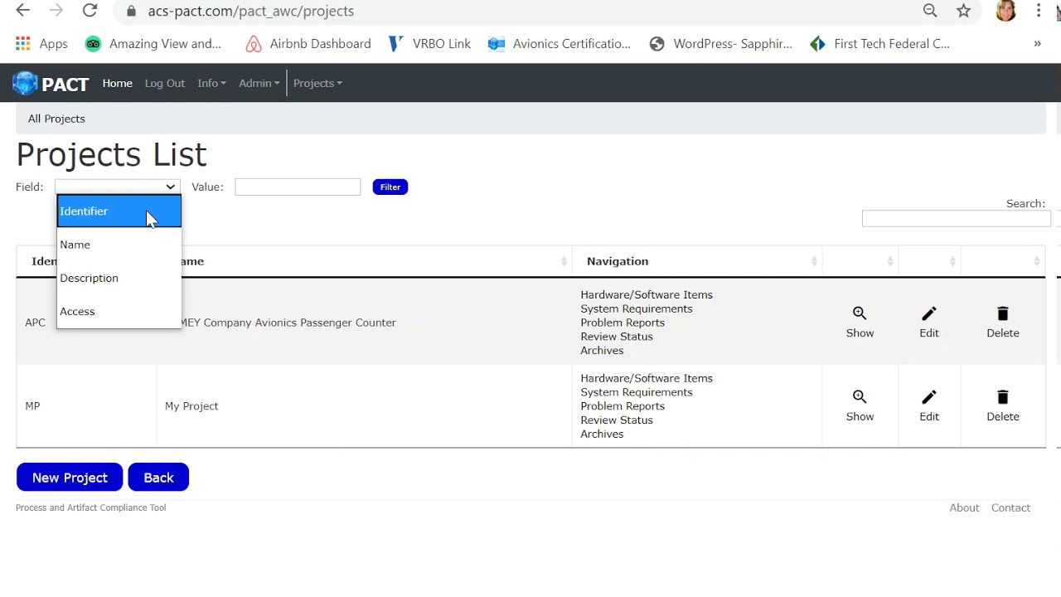Open the Chrome three-dot menu
The width and height of the screenshot is (1061, 597).
1038,11
